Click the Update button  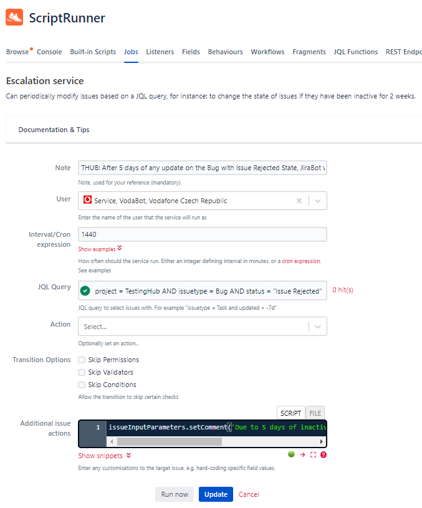pyautogui.click(x=216, y=494)
